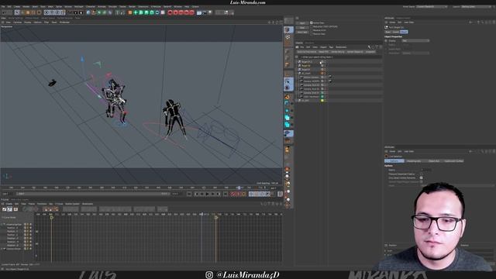Open the Tags menu in Object manager
Viewport: 496px width, 279px height.
(331, 47)
